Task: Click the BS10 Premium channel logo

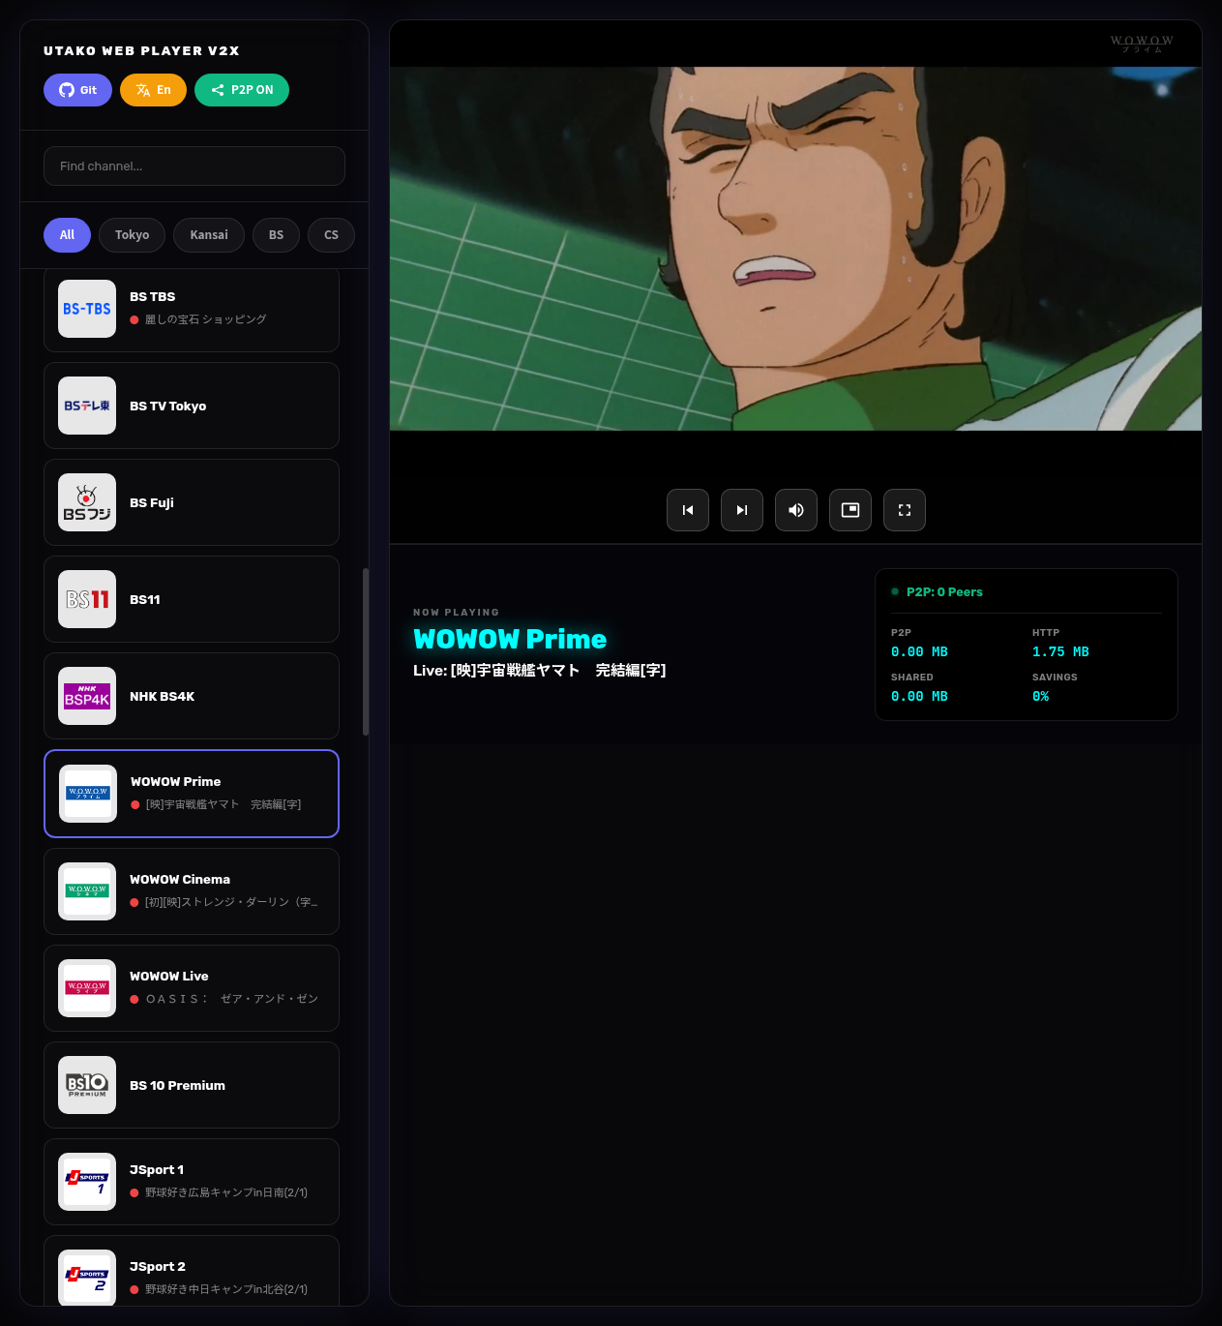Action: [x=87, y=1085]
